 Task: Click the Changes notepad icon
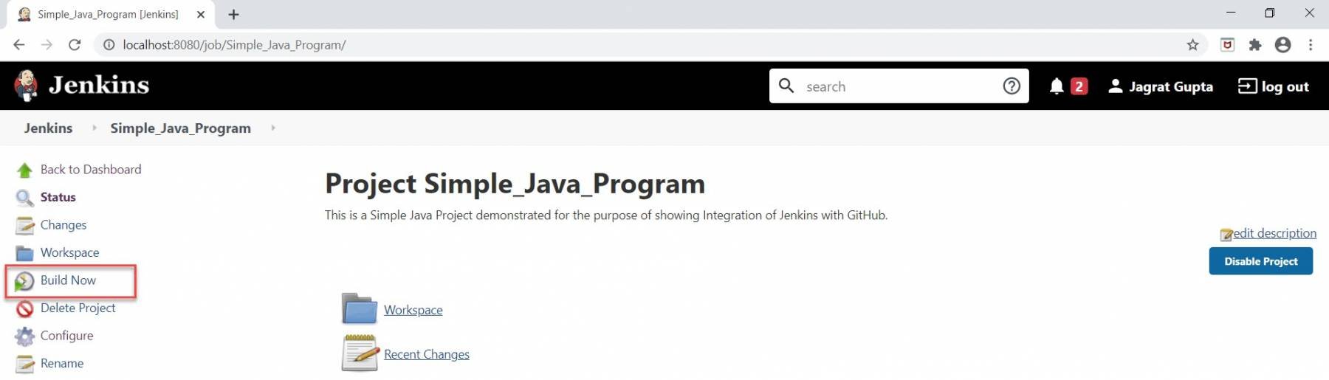pos(24,226)
